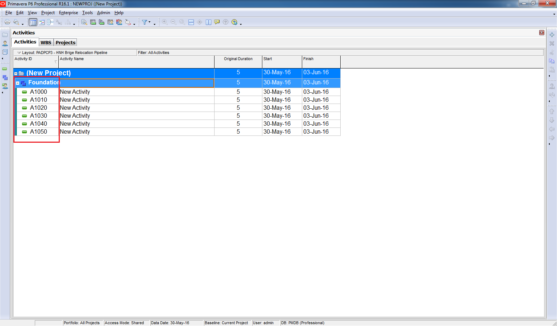This screenshot has height=326, width=557.
Task: Click the Add plus icon on right sidebar
Action: pos(552,35)
